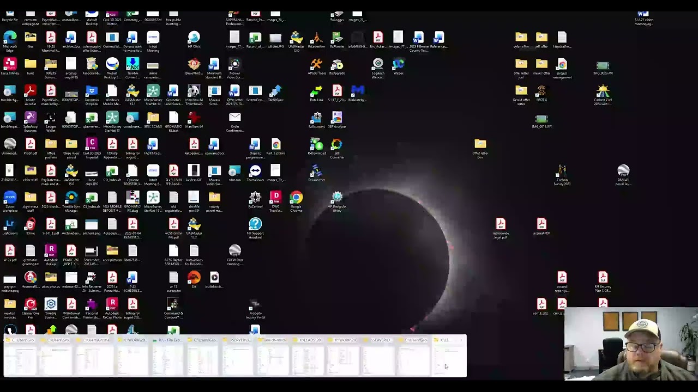
Task: Open the Malwarebytes desktop shortcut
Action: [357, 91]
